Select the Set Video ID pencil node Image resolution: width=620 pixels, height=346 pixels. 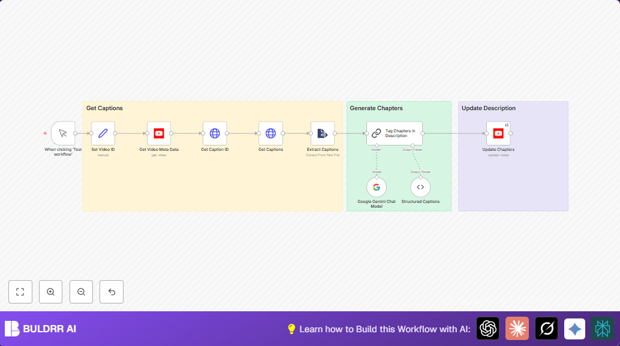[103, 133]
